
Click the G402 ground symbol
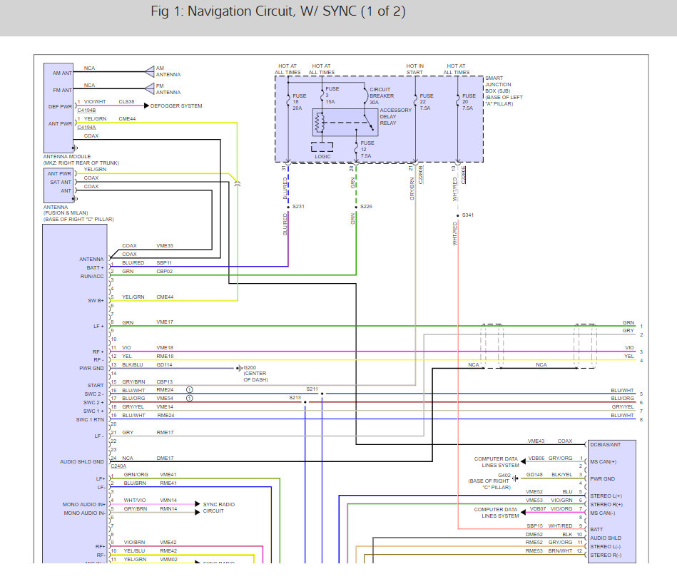tap(515, 478)
